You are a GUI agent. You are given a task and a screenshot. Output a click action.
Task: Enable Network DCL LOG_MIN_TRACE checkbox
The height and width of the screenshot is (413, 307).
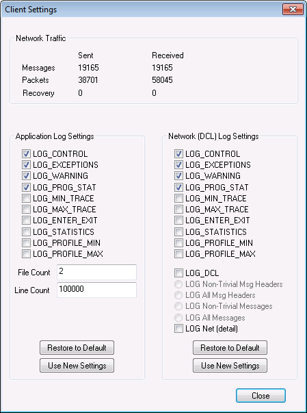(178, 199)
